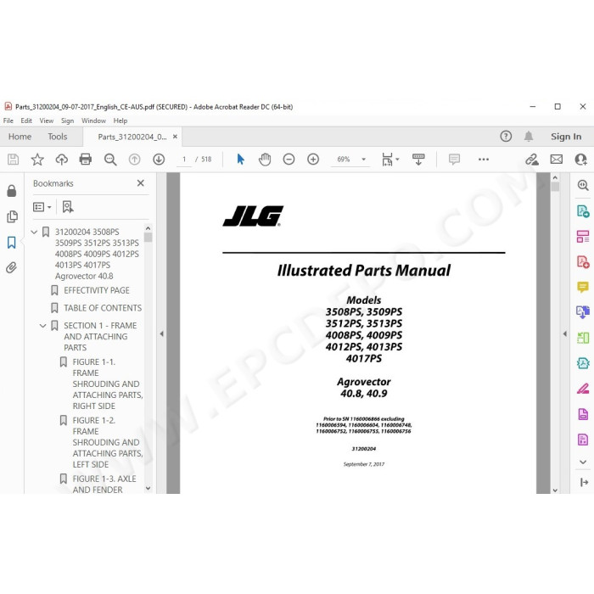The height and width of the screenshot is (594, 594).
Task: Open the security lock panel
Action: coord(12,191)
